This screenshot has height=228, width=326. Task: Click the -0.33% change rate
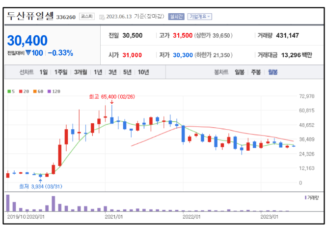coord(60,53)
